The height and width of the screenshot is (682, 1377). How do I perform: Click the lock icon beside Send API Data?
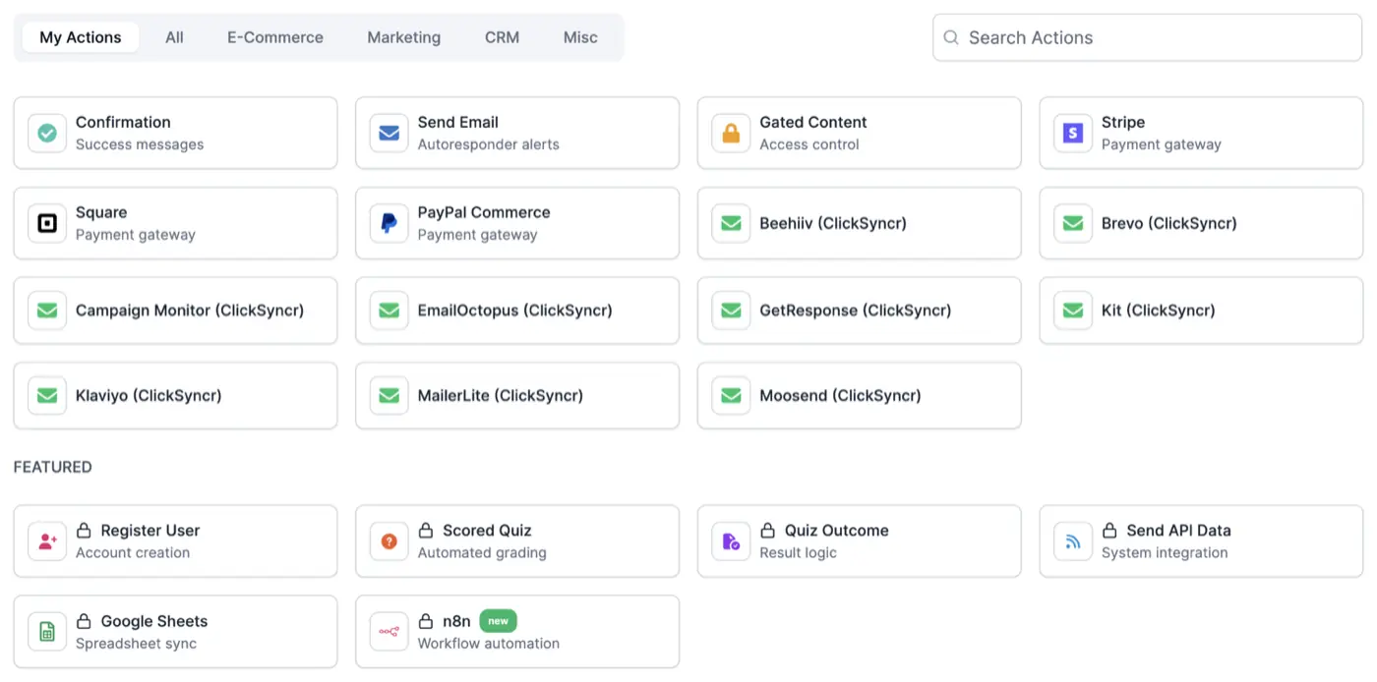tap(1109, 530)
